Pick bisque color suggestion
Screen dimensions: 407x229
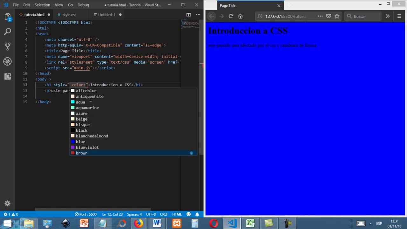pyautogui.click(x=133, y=125)
